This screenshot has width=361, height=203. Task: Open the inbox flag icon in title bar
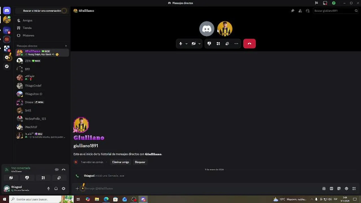click(x=316, y=3)
